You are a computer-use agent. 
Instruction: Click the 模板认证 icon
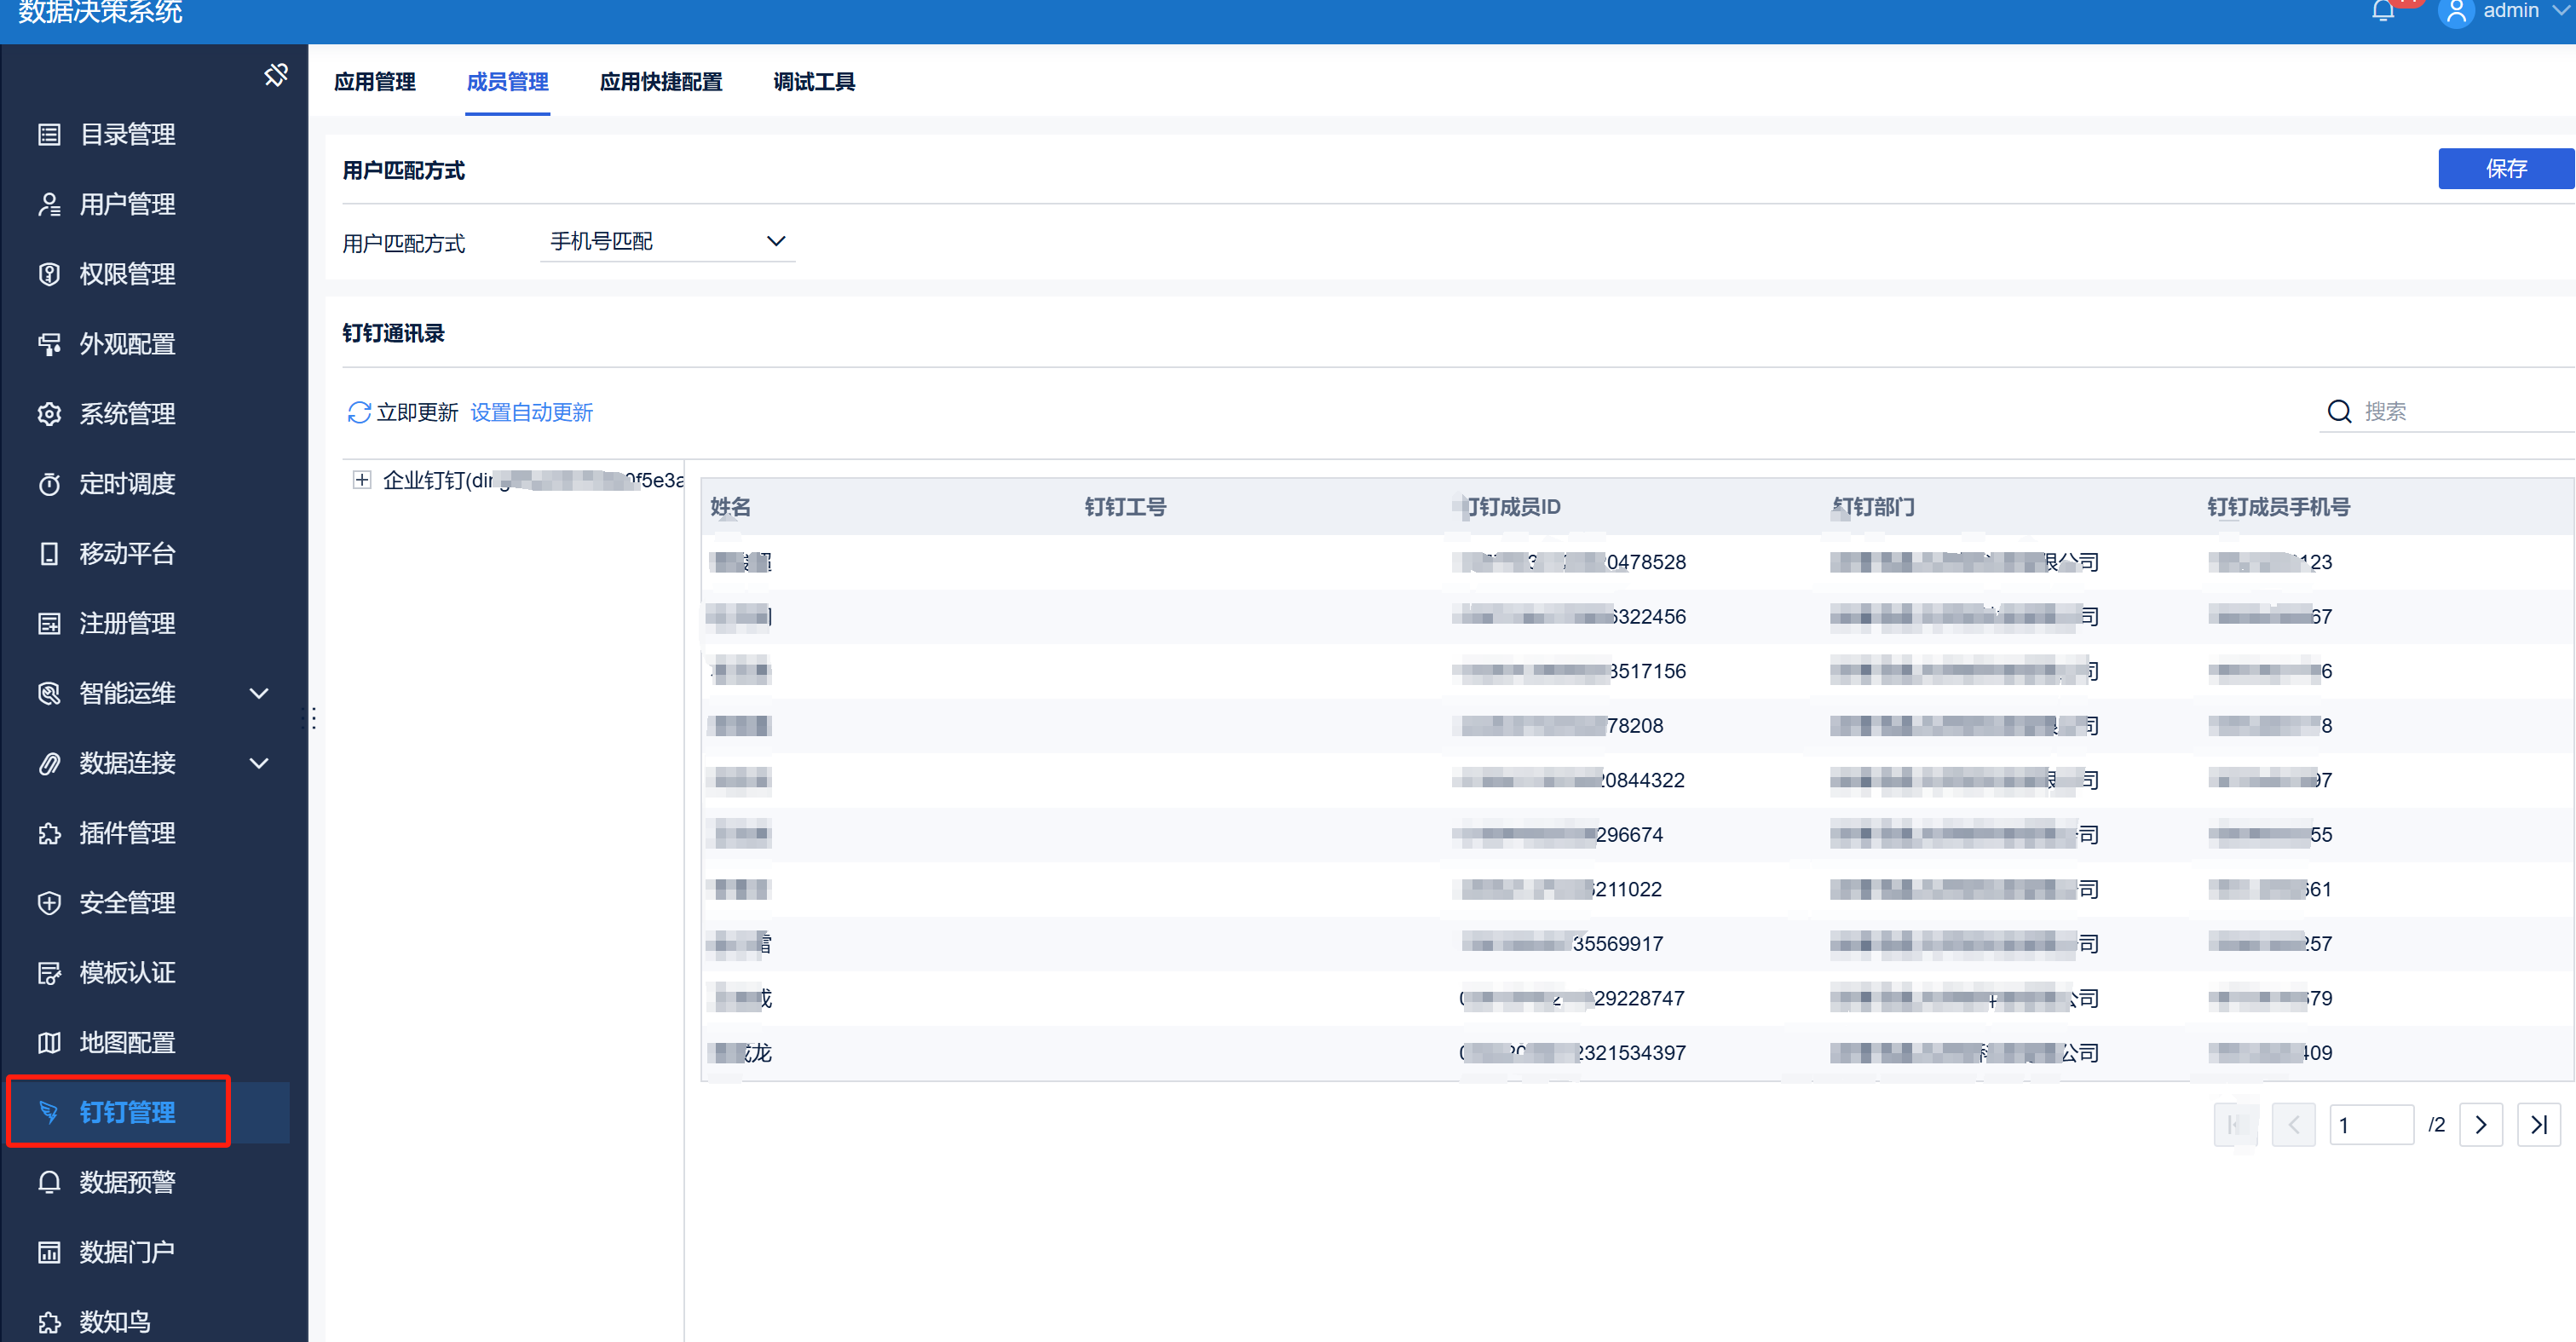pos(49,972)
